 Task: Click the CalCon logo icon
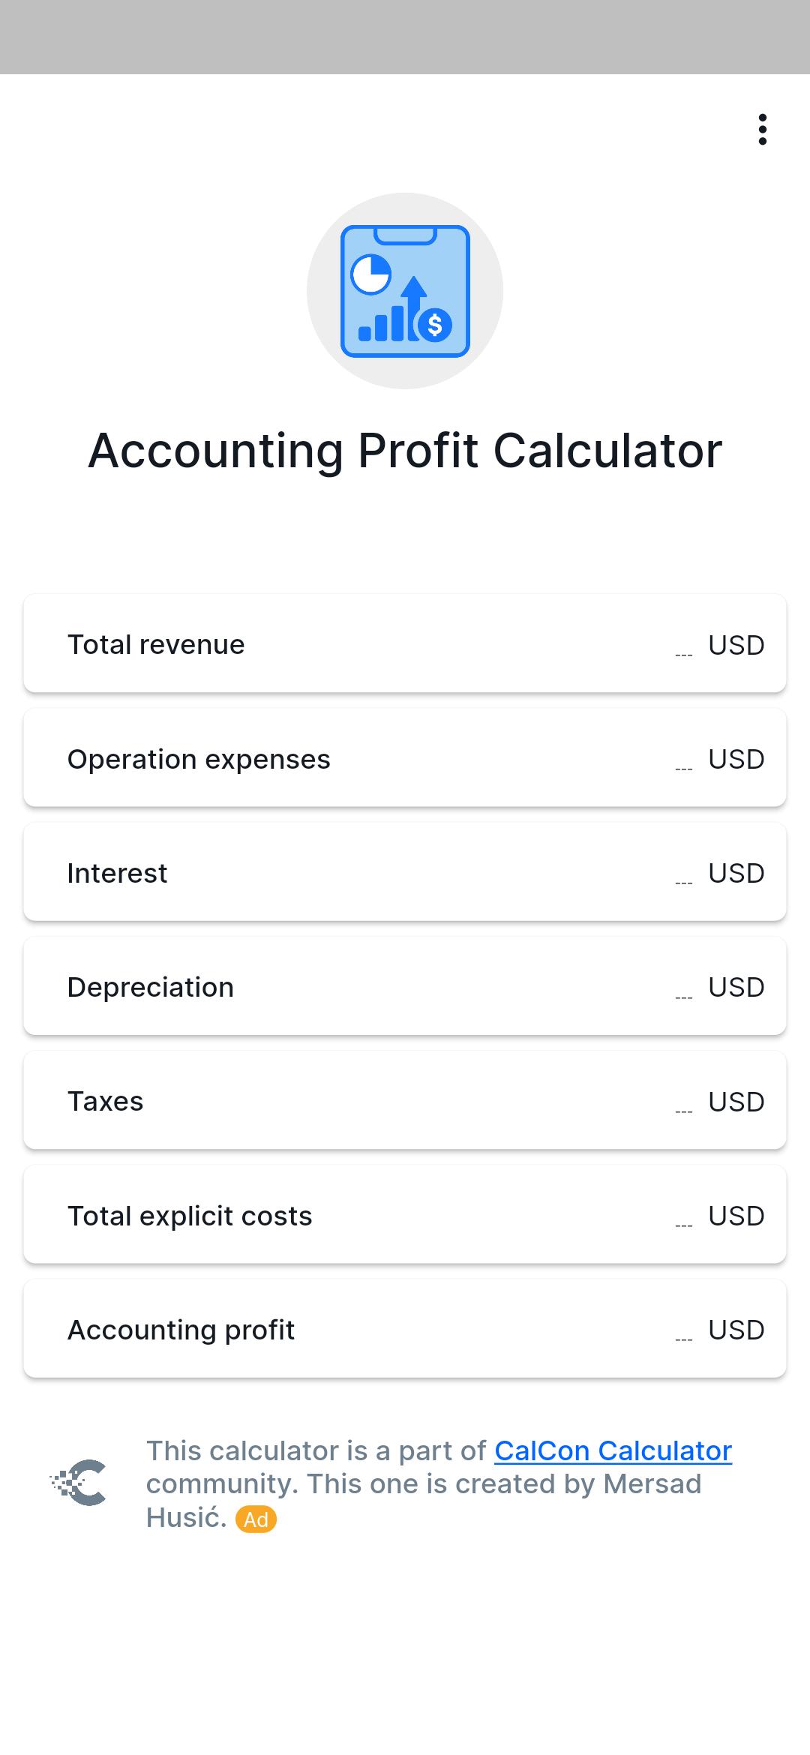tap(79, 1483)
